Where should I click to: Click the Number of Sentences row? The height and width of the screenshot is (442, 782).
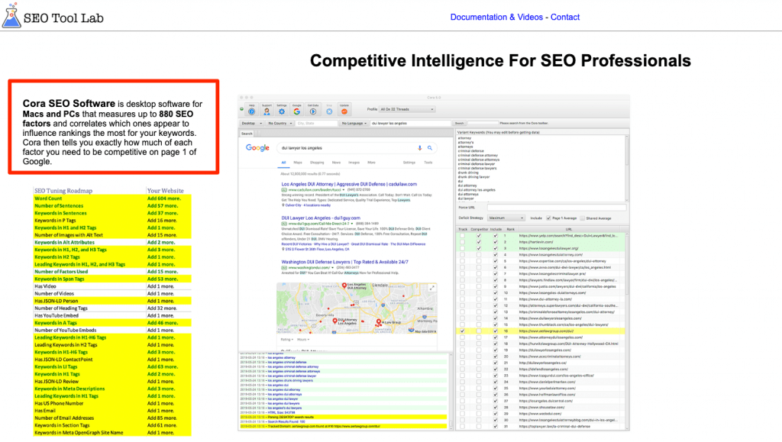point(112,206)
